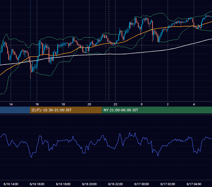Click the London 15:30-21:00 JST session bar

pyautogui.click(x=66, y=110)
